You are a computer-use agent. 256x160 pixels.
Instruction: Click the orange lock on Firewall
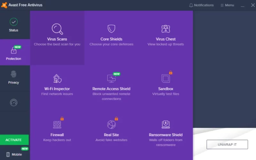tap(62, 118)
